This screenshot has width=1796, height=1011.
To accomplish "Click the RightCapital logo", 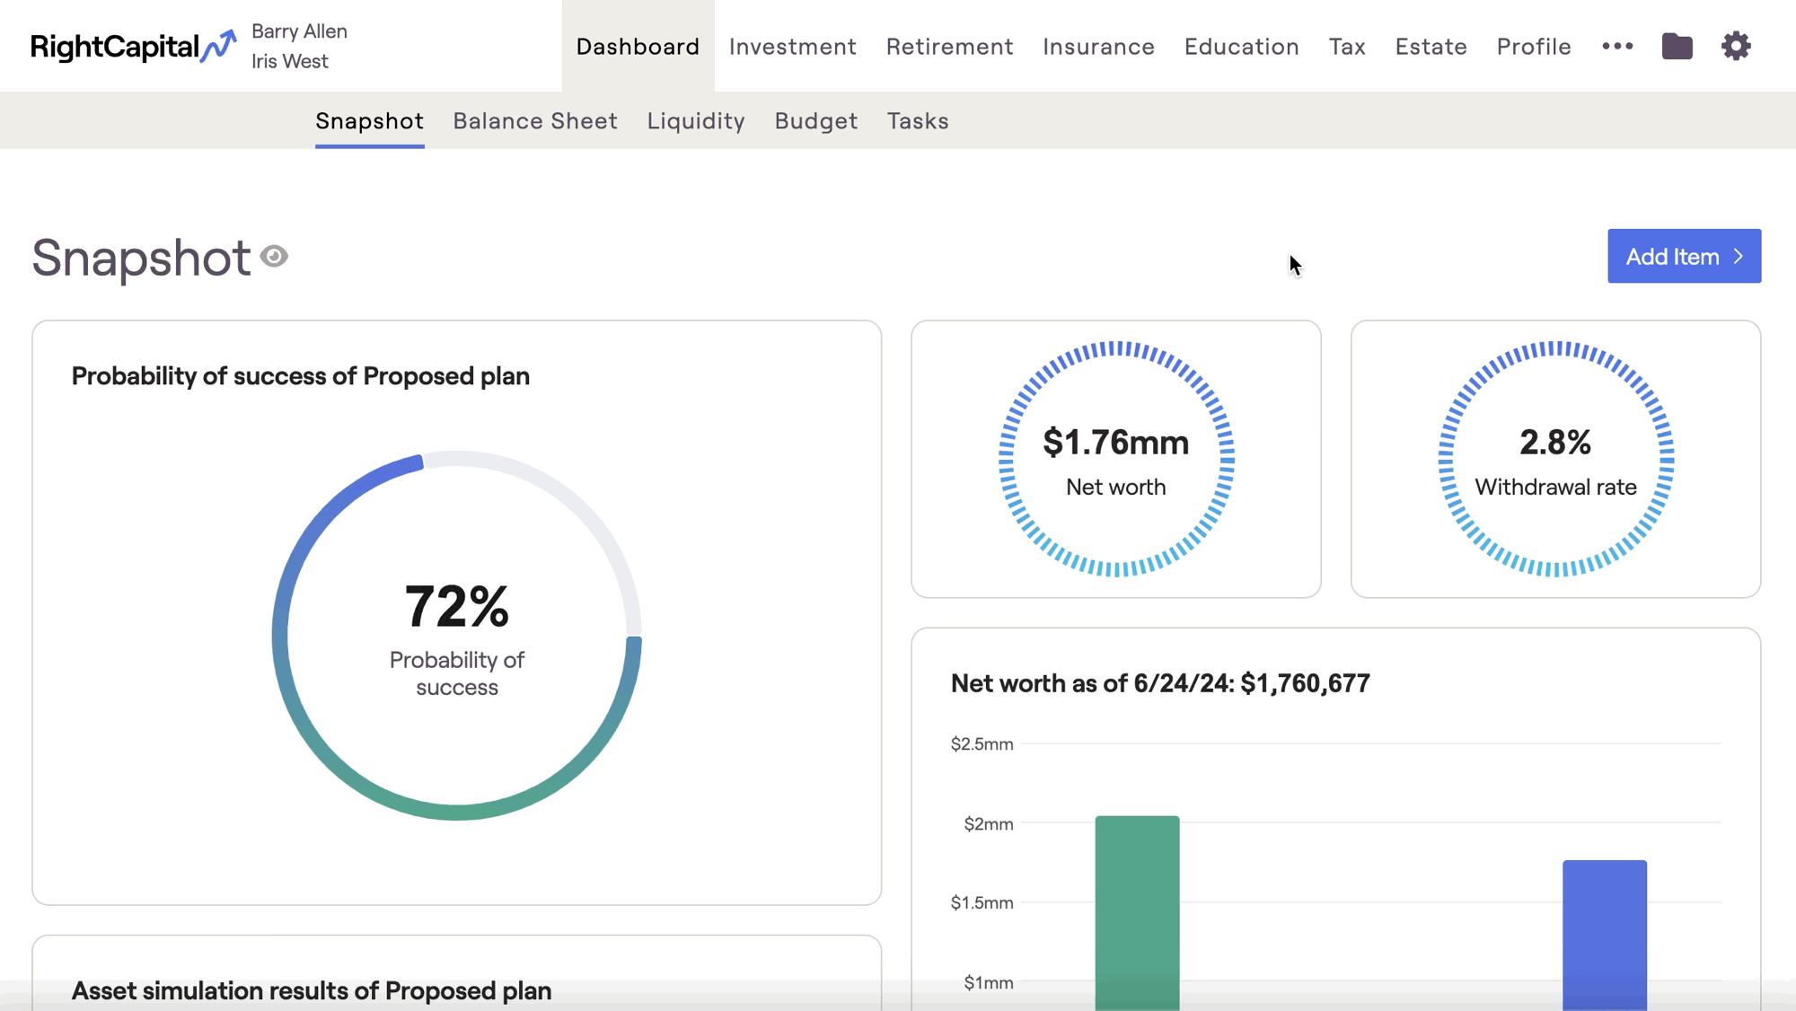I will (133, 46).
